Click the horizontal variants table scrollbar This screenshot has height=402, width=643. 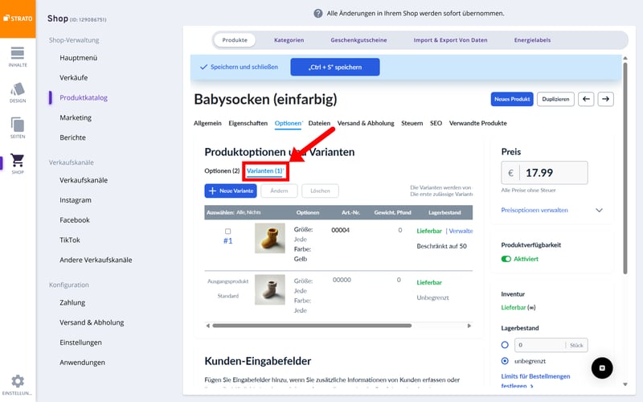click(x=312, y=326)
